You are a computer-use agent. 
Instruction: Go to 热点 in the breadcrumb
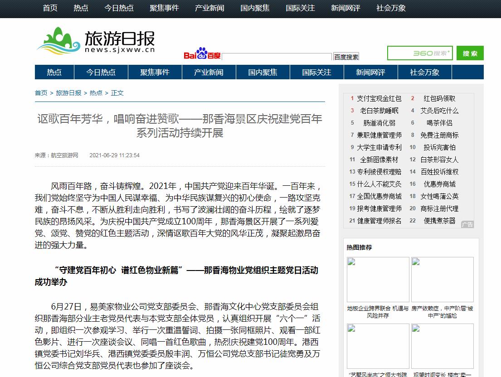(x=96, y=93)
